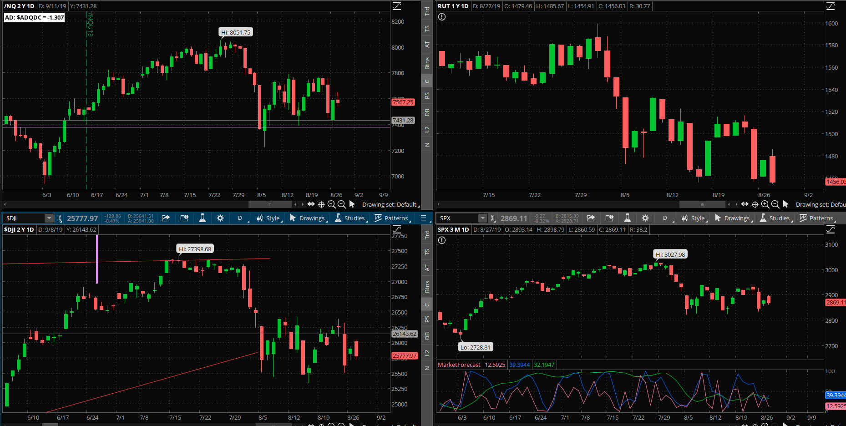This screenshot has height=426, width=846.
Task: Open the quick quote icon in the $DJI toolbar
Action: pos(184,218)
